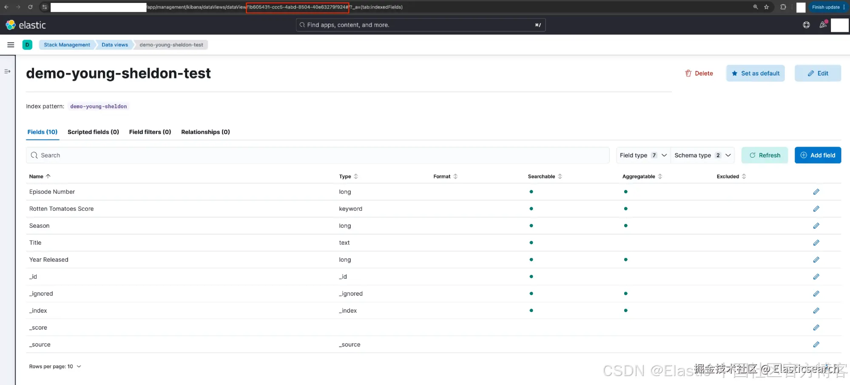This screenshot has height=385, width=850.
Task: Change Rows per page setting
Action: click(x=55, y=366)
